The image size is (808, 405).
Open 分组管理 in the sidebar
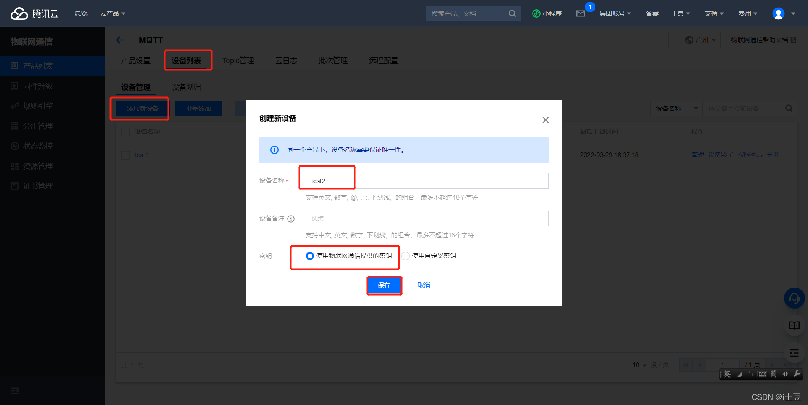pyautogui.click(x=53, y=126)
